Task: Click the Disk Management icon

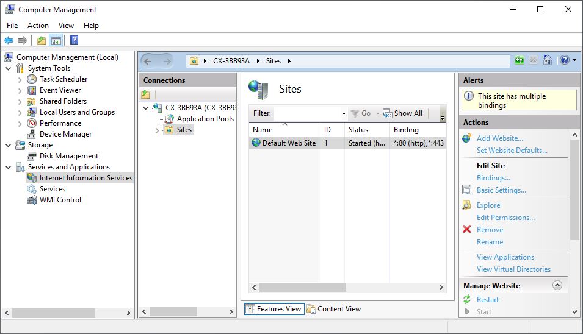Action: pyautogui.click(x=32, y=156)
